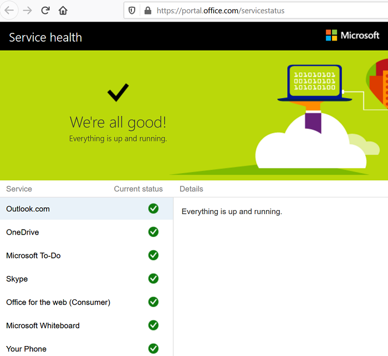
Task: Click the Microsoft logo in the header
Action: tap(353, 35)
